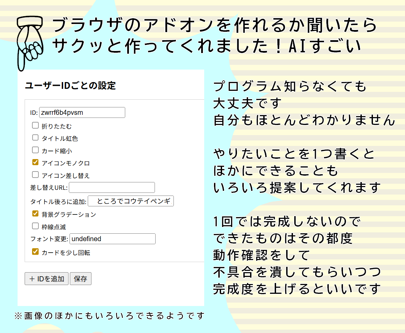405x333 pixels.
Task: Click the タイトル後ろに追加 text field
Action: pyautogui.click(x=131, y=201)
